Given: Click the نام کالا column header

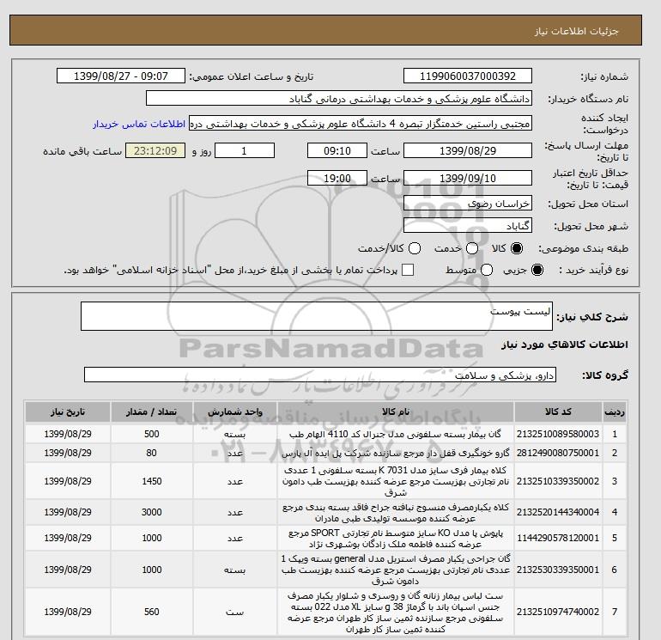Looking at the screenshot, I should tap(396, 411).
